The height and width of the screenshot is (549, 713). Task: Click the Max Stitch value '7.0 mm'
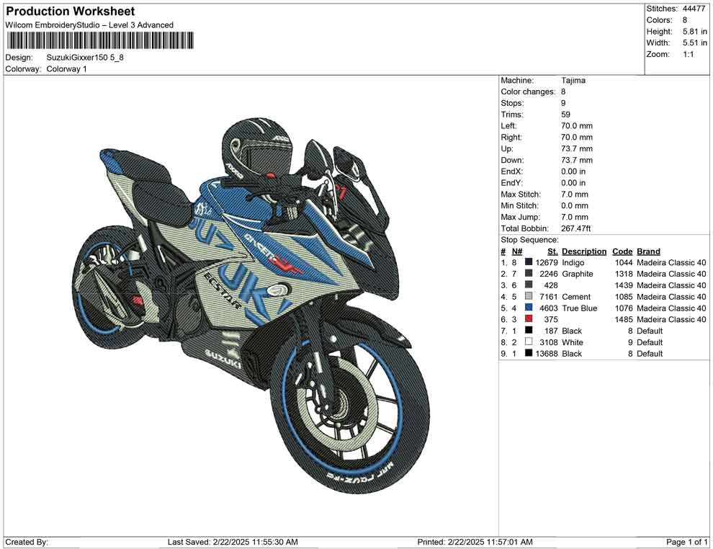[574, 195]
